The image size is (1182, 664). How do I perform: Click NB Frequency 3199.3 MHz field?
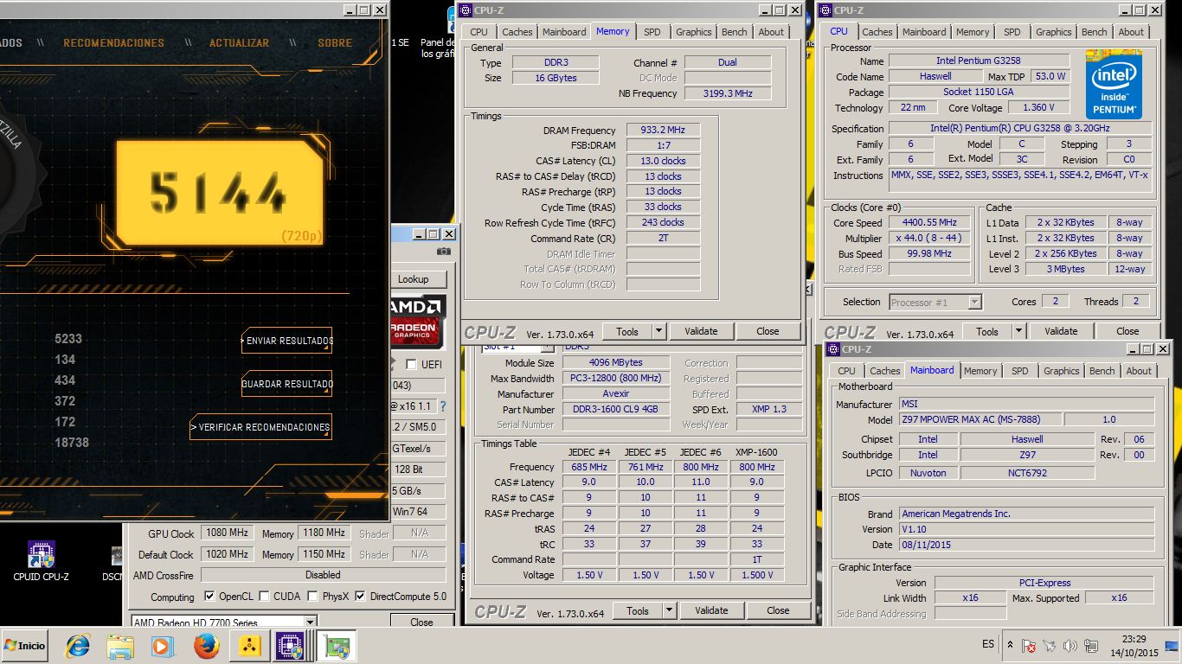728,93
